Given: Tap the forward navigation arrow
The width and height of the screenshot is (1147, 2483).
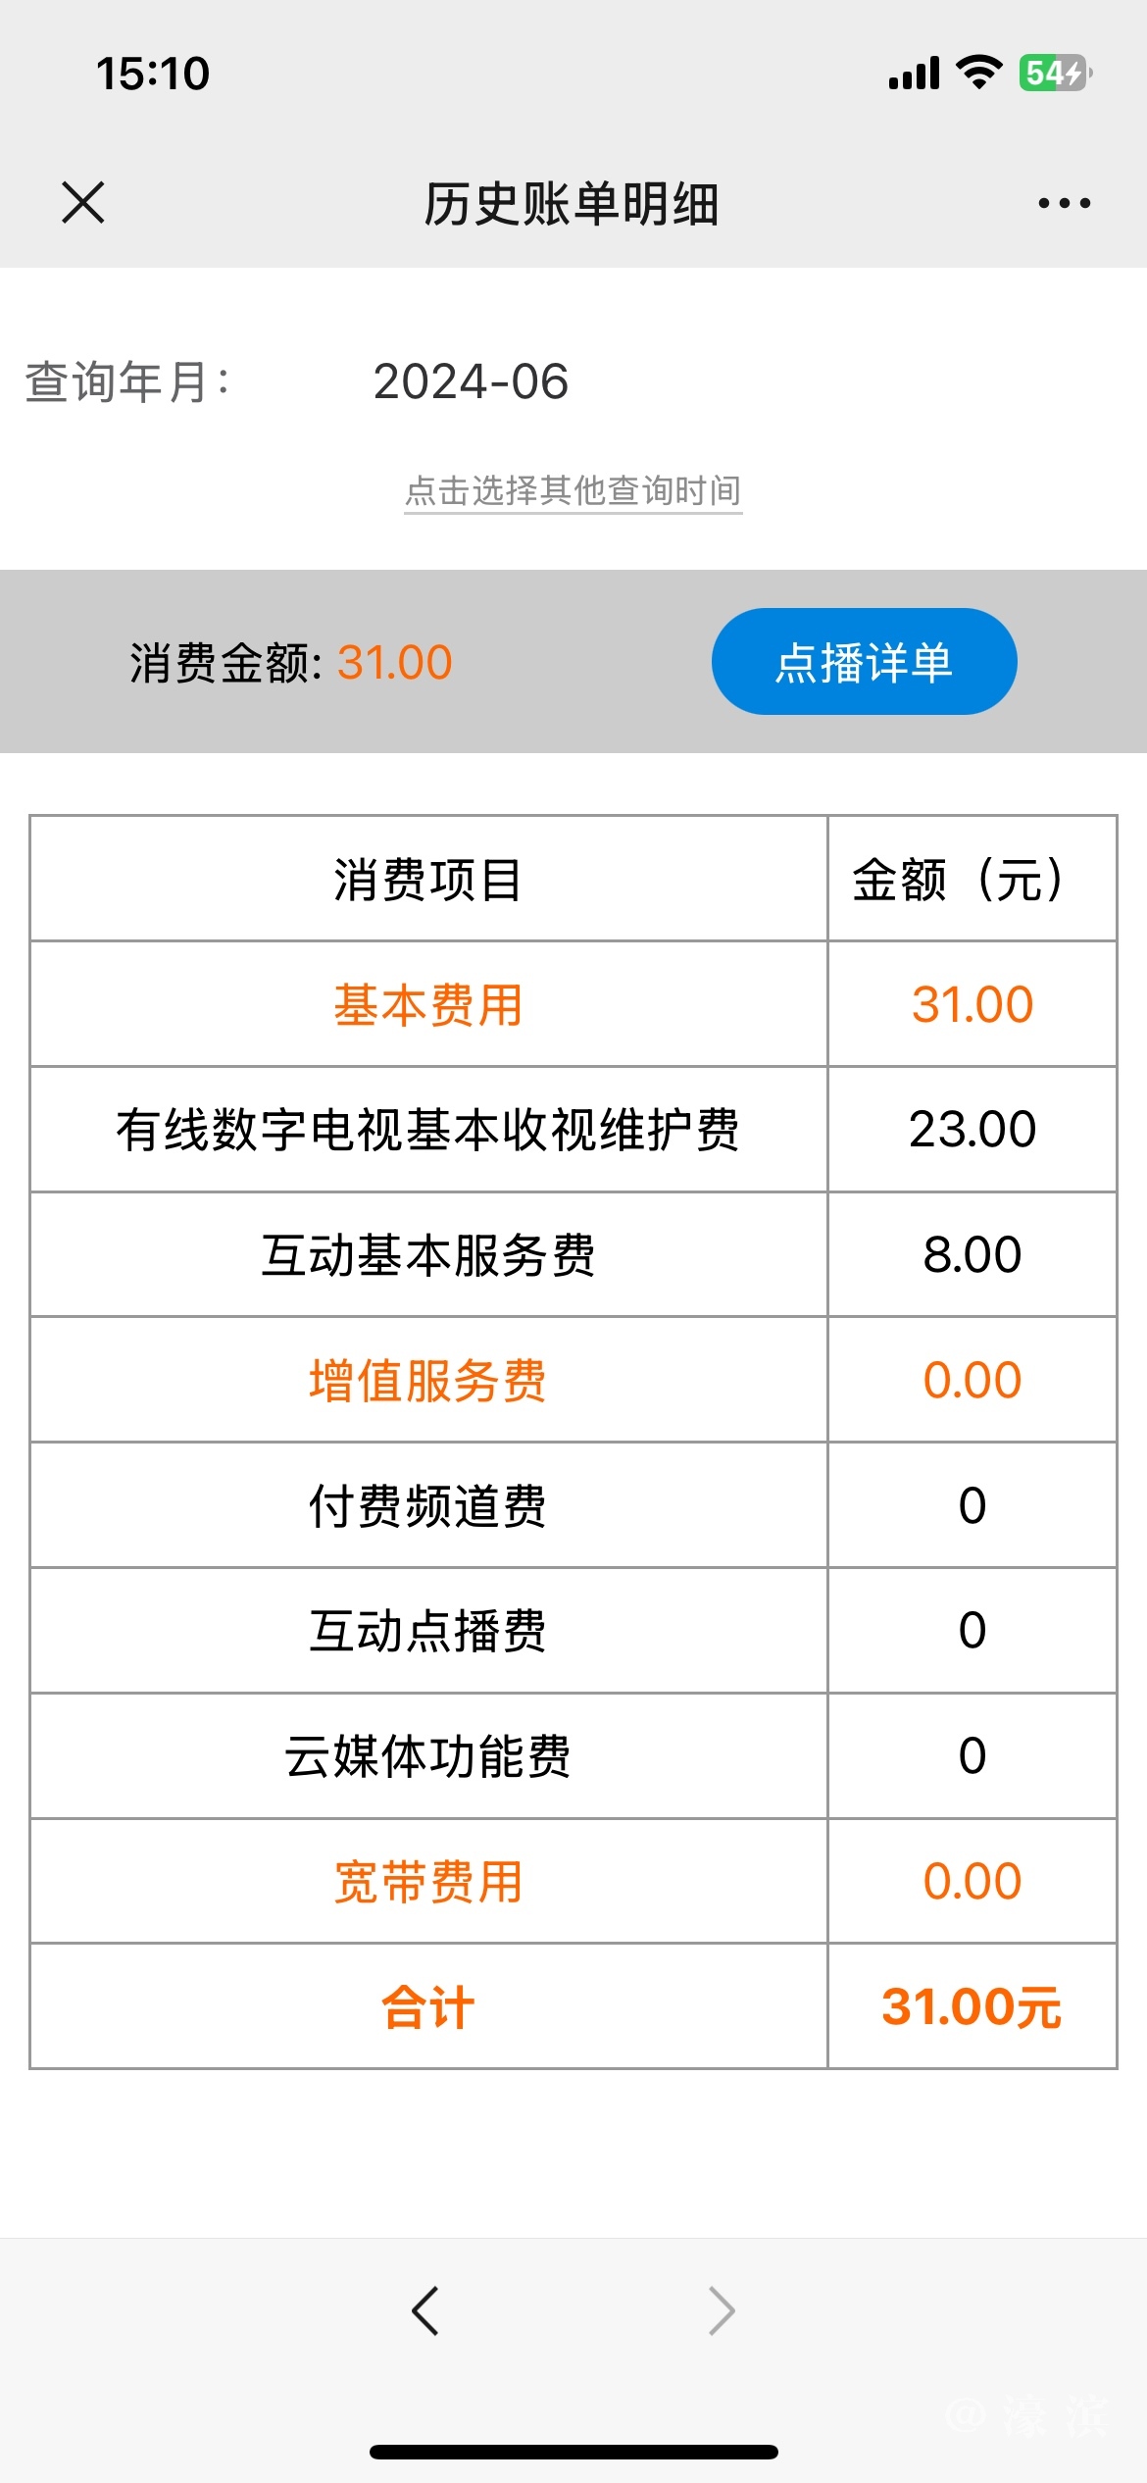Looking at the screenshot, I should click(722, 2311).
